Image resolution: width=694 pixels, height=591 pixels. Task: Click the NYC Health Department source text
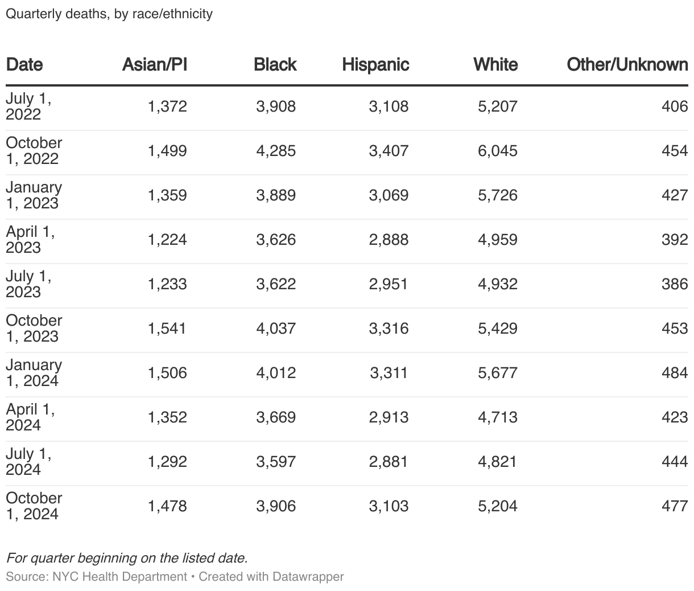(119, 576)
